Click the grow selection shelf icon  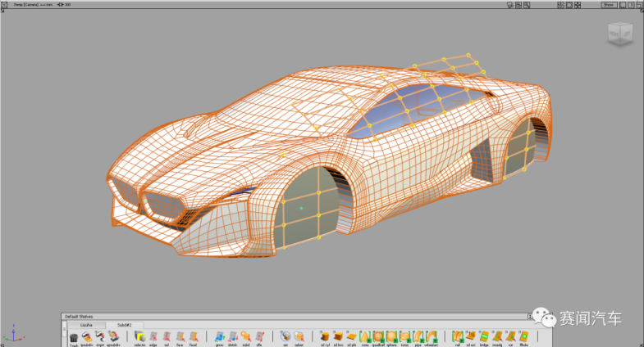[x=219, y=337]
